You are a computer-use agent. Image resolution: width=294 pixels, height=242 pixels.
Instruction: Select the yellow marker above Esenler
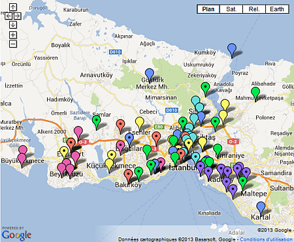(x=140, y=123)
